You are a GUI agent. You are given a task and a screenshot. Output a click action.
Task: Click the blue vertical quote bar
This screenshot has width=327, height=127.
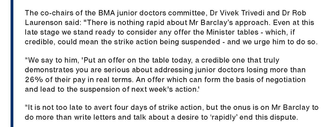pos(12,64)
